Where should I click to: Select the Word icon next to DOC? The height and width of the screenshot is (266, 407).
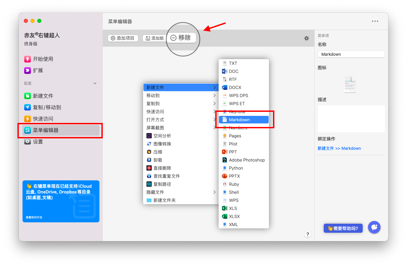tap(225, 71)
